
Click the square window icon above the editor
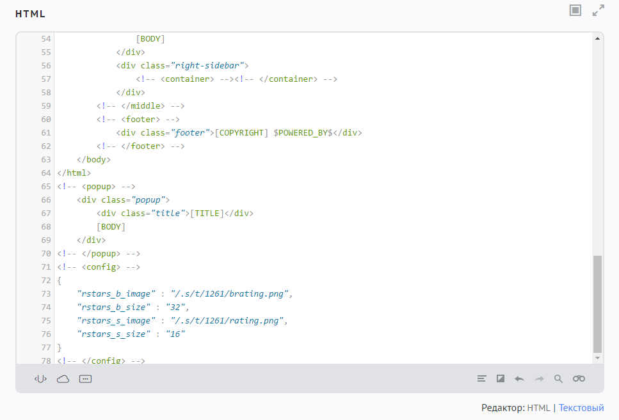575,10
